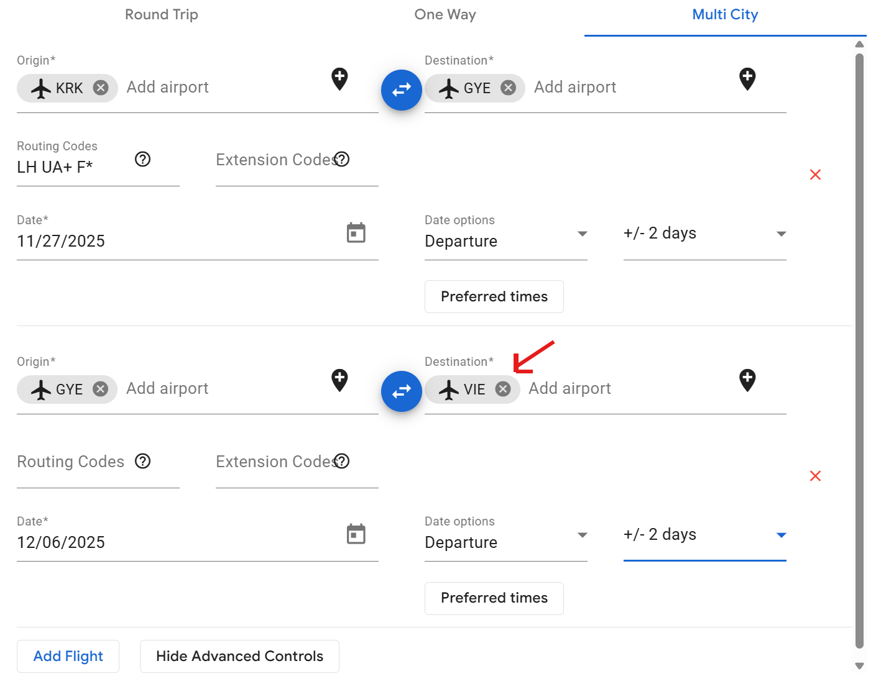Show help for first flight Routing Codes
Image resolution: width=881 pixels, height=679 pixels.
[143, 160]
